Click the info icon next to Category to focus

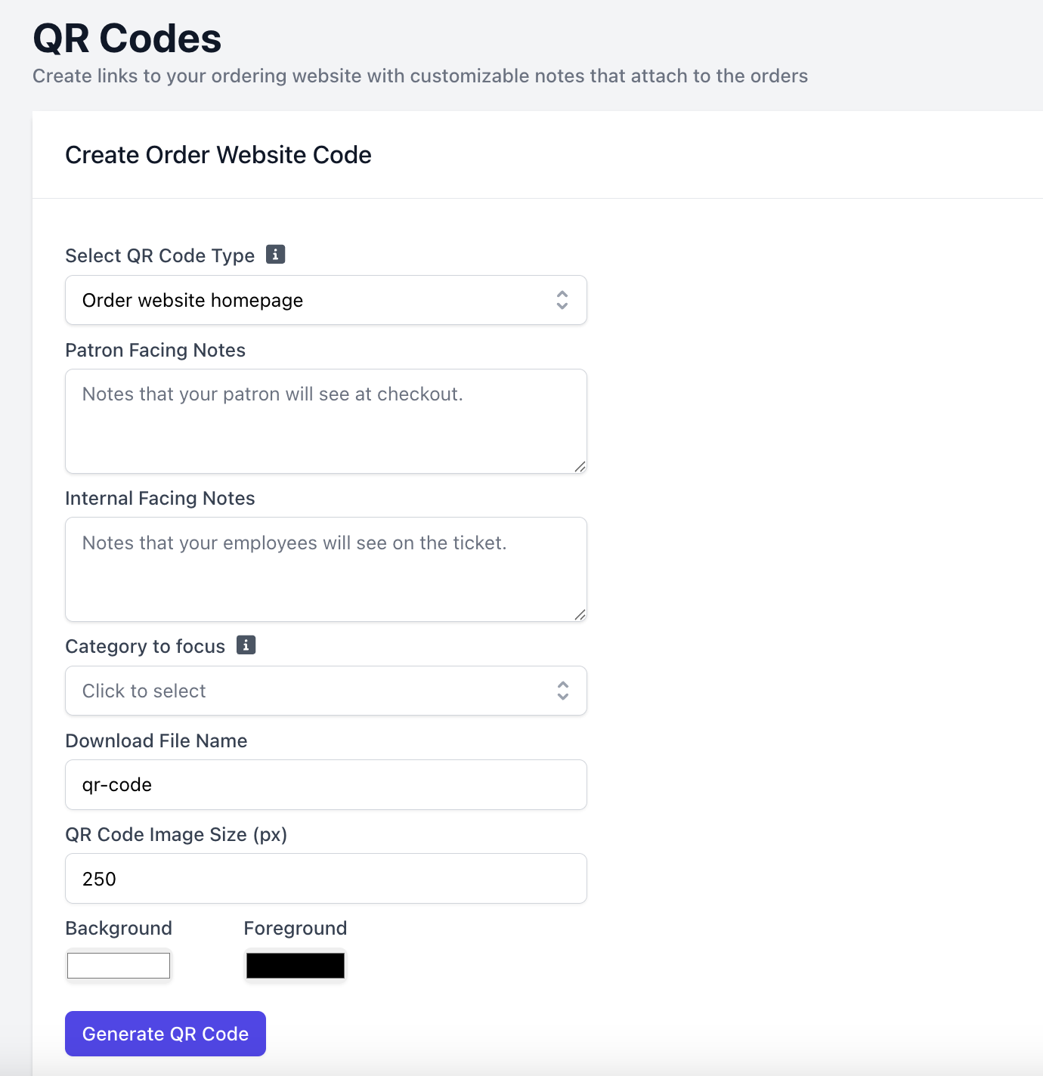click(x=246, y=645)
